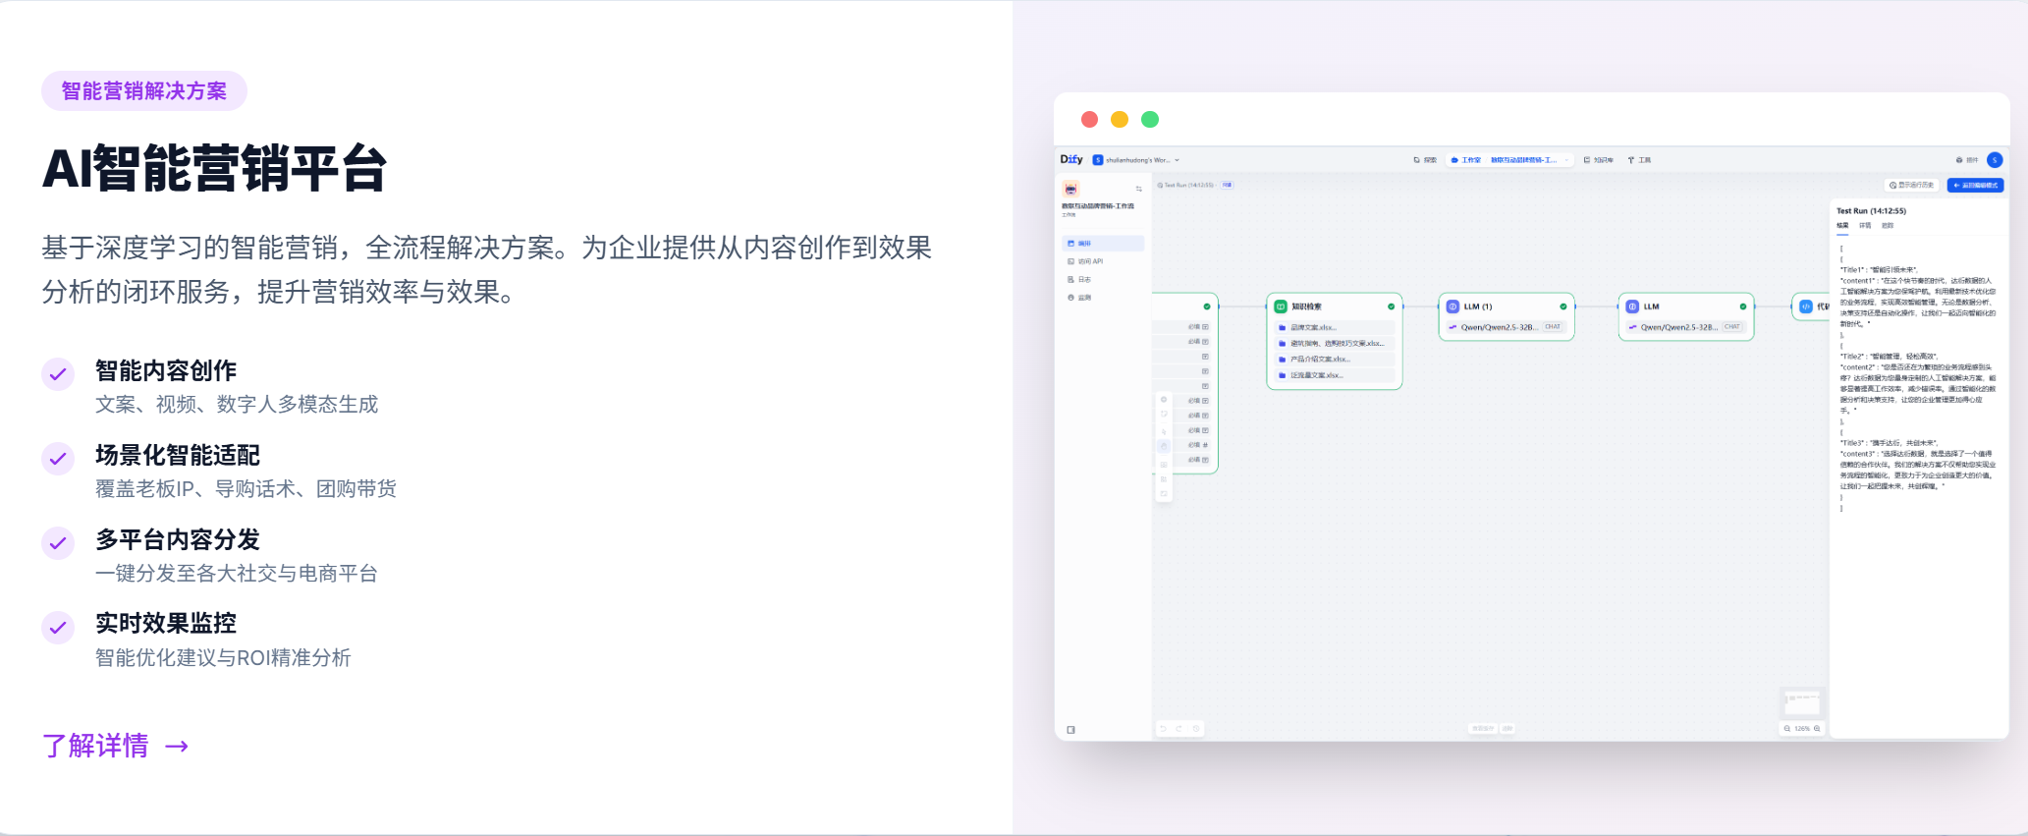Click the 了解详情 arrow link
Viewport: 2028px width, 836px height.
click(115, 747)
